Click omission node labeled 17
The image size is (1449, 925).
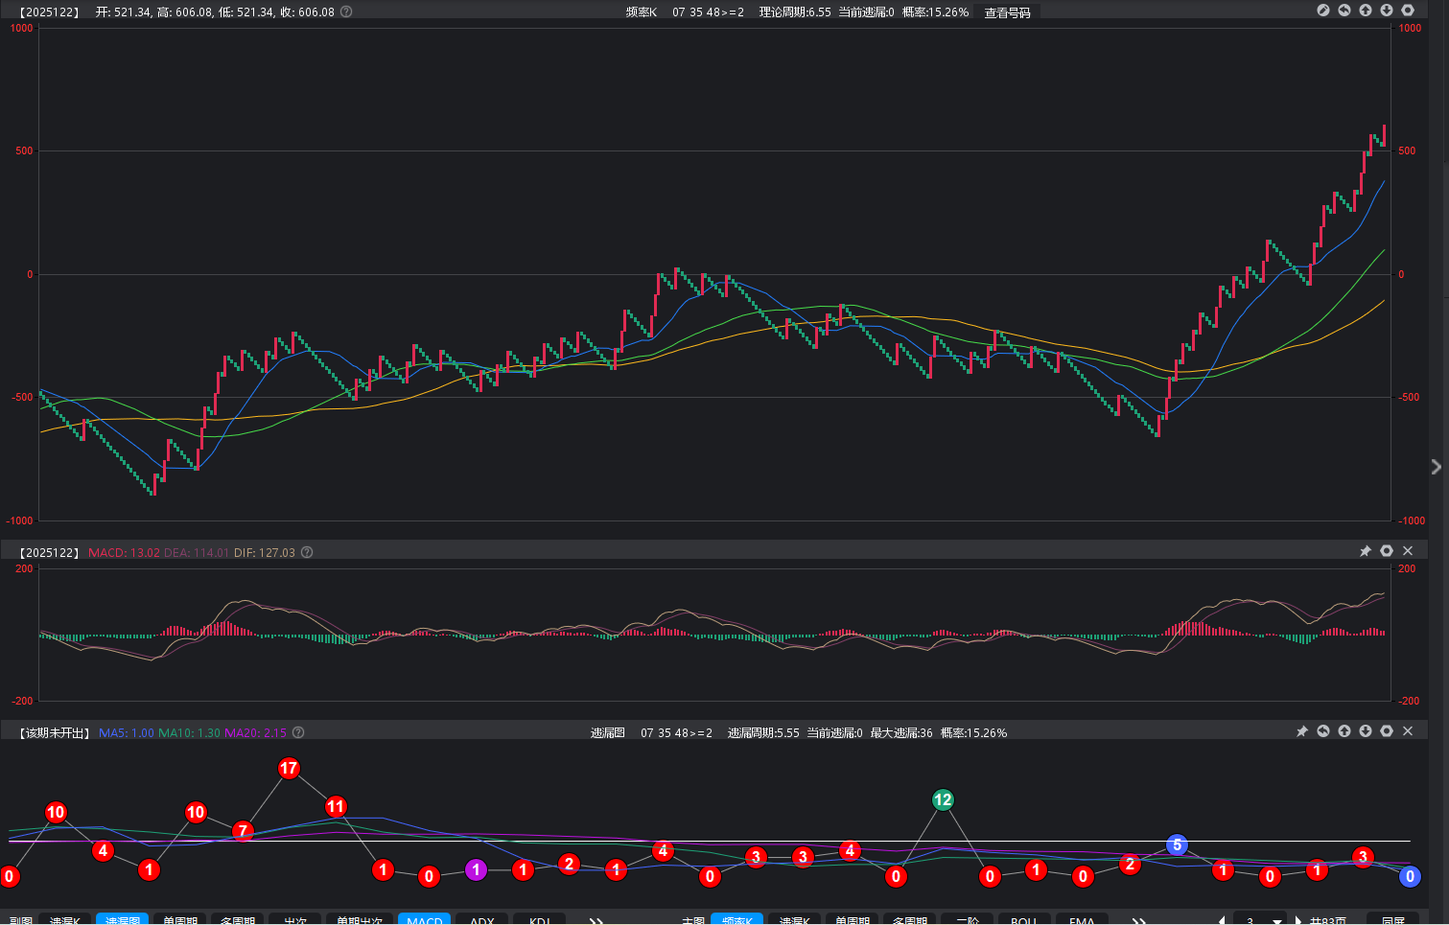point(289,768)
